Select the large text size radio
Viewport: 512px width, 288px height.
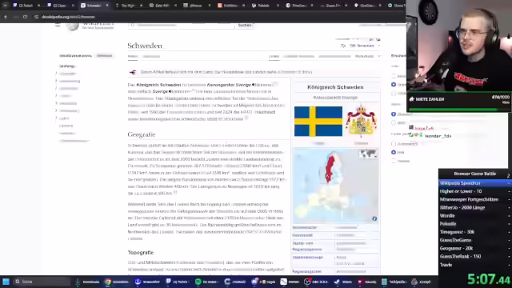pyautogui.click(x=394, y=94)
